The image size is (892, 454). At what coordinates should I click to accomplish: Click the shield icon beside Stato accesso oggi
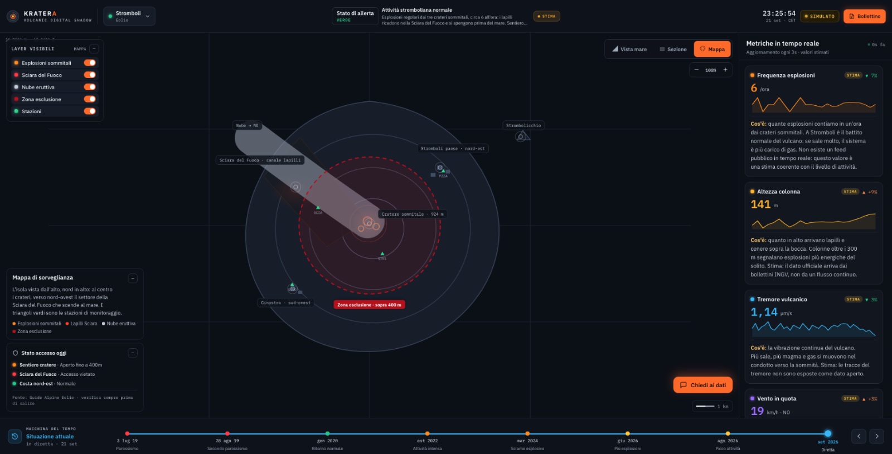[x=16, y=353]
